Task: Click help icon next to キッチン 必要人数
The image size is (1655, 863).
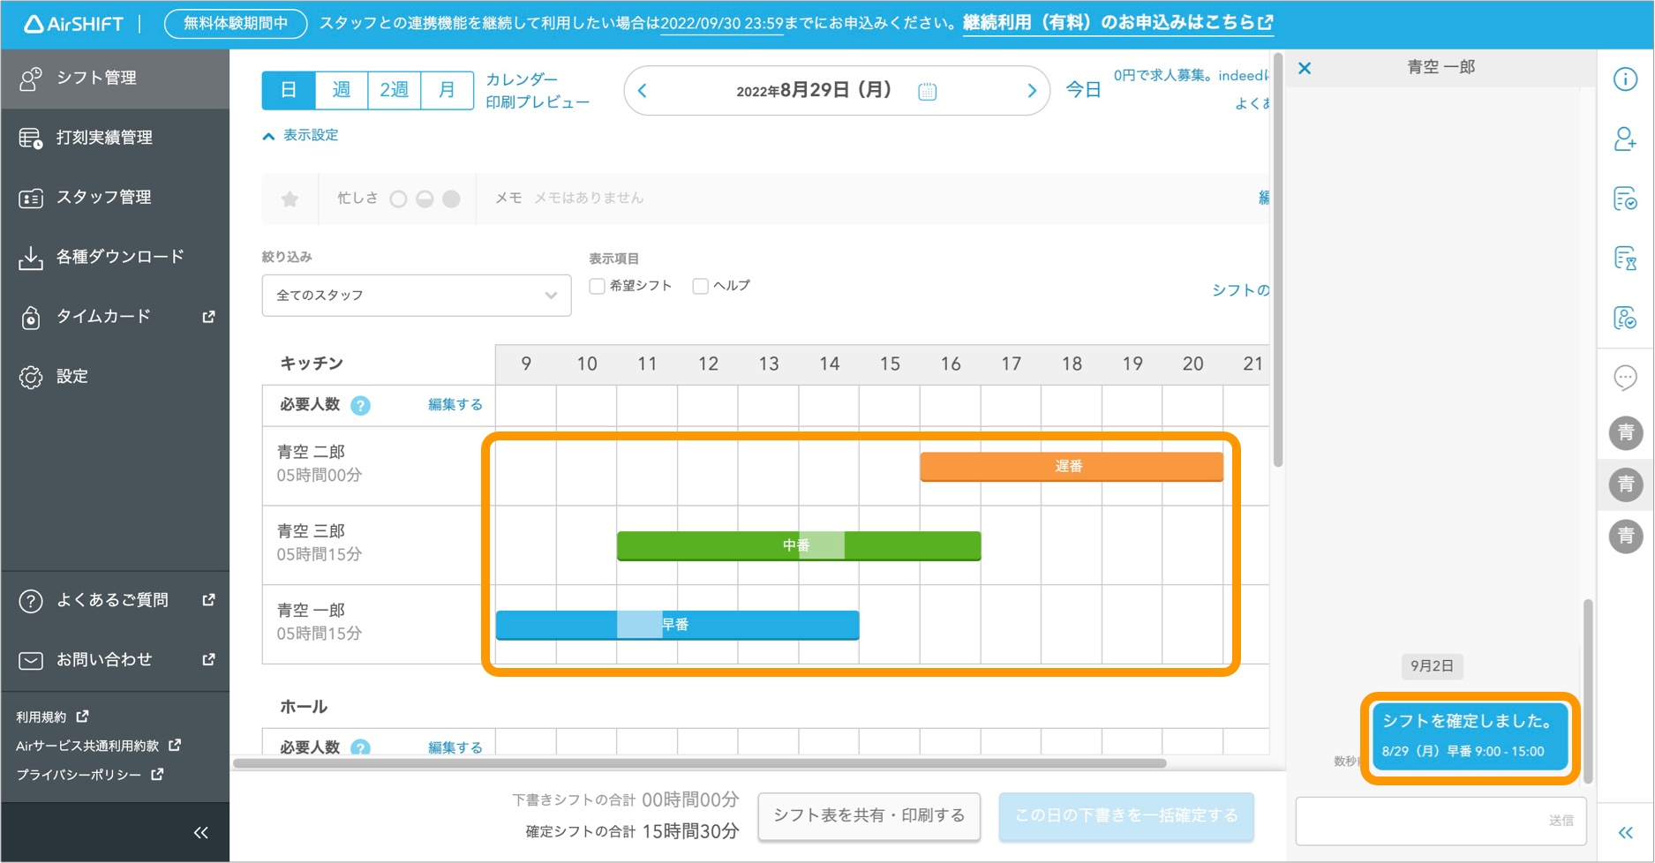Action: pyautogui.click(x=360, y=405)
